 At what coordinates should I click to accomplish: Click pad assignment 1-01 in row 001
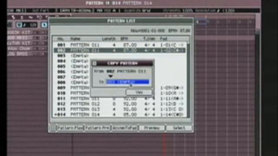tap(172, 45)
